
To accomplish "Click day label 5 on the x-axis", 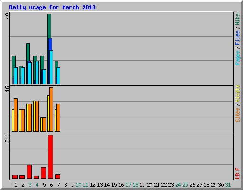I will pyautogui.click(x=44, y=185).
